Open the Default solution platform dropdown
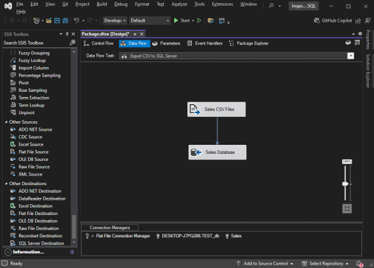 click(x=150, y=20)
